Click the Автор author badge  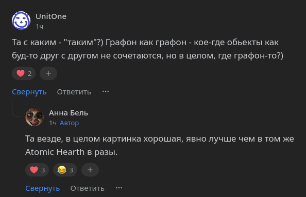pos(69,123)
